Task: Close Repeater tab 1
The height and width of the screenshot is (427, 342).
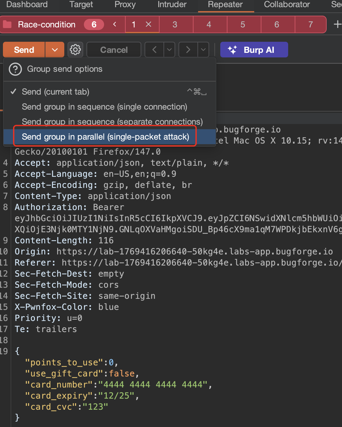Action: click(148, 24)
